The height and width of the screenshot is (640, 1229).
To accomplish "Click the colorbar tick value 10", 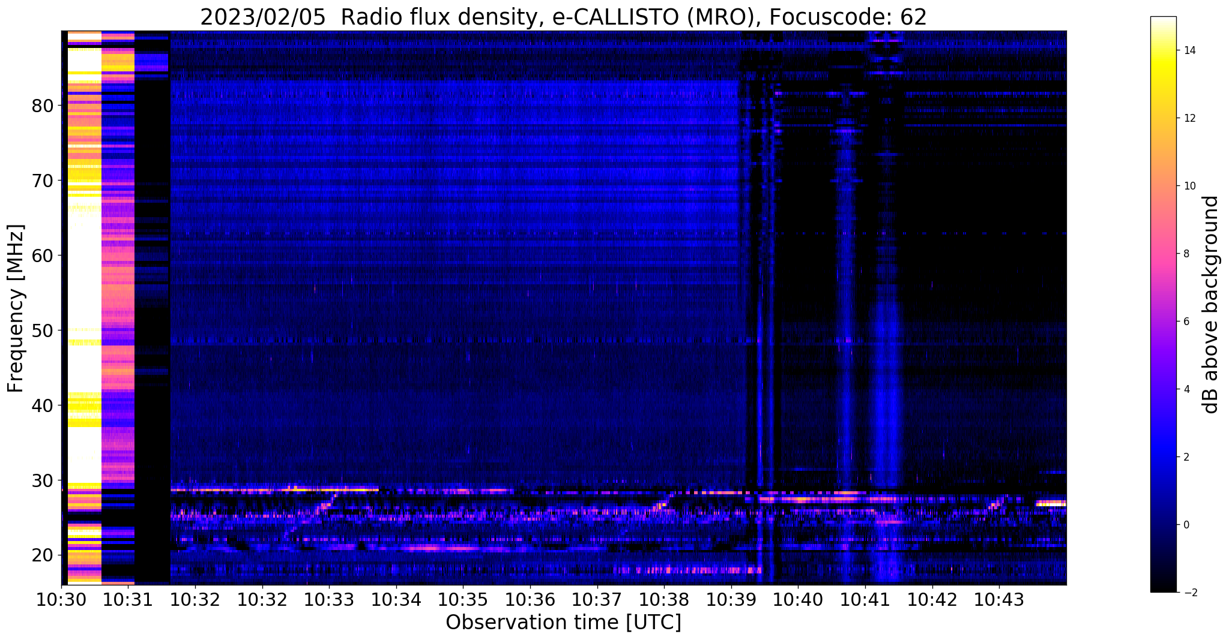I will coord(1189,186).
